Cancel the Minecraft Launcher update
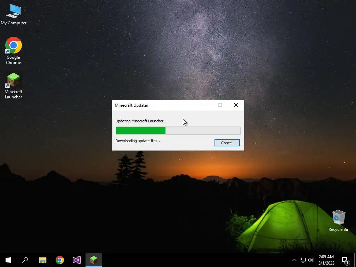The image size is (356, 267). [227, 143]
